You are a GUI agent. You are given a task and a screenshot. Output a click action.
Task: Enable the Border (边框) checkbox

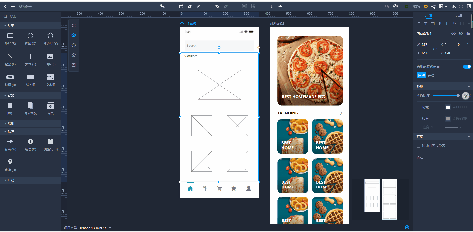coord(418,119)
